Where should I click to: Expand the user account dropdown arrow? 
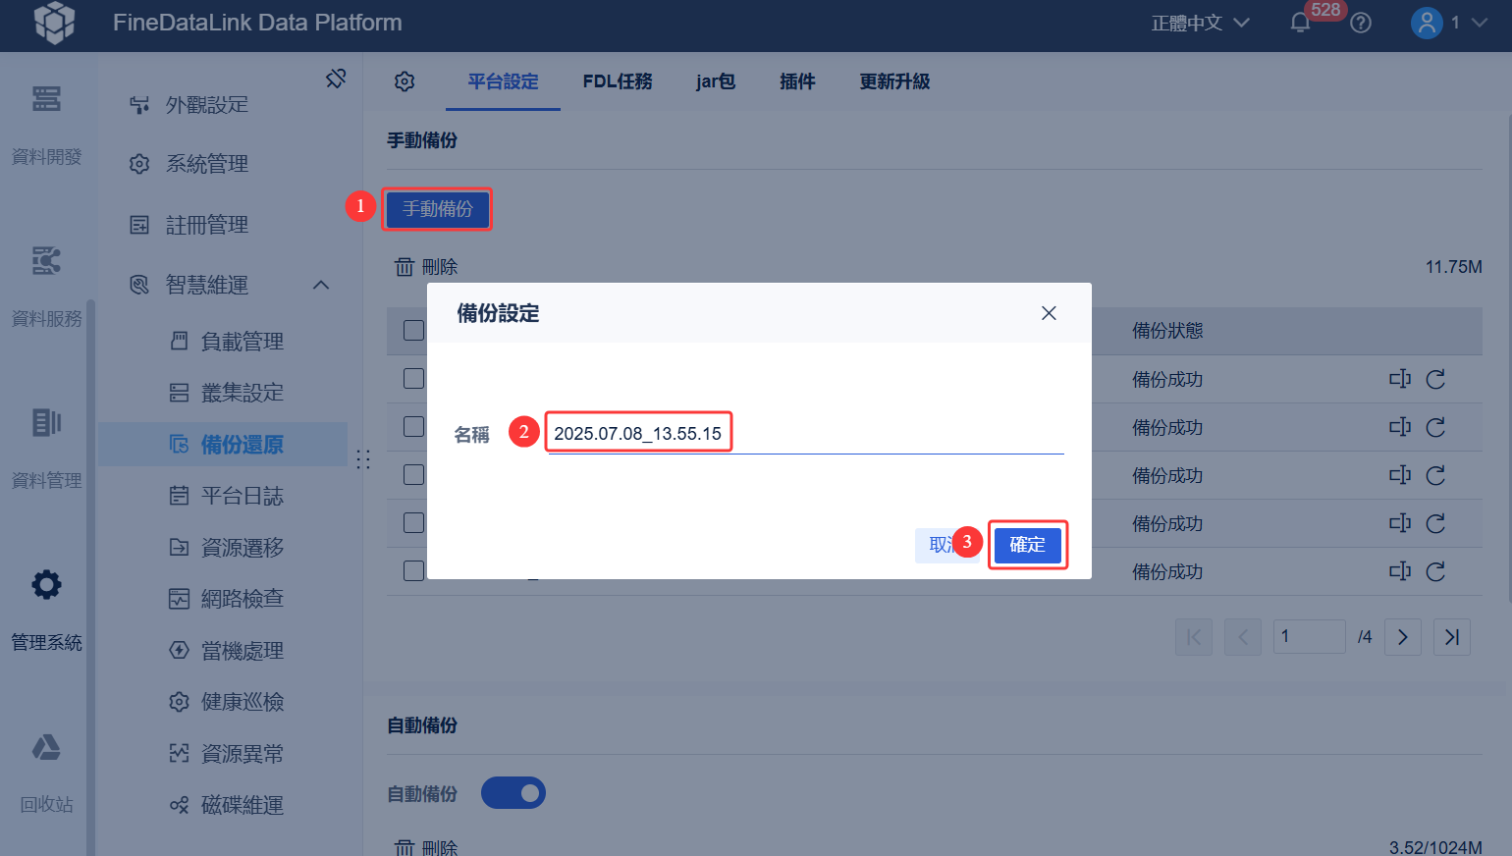tap(1480, 23)
